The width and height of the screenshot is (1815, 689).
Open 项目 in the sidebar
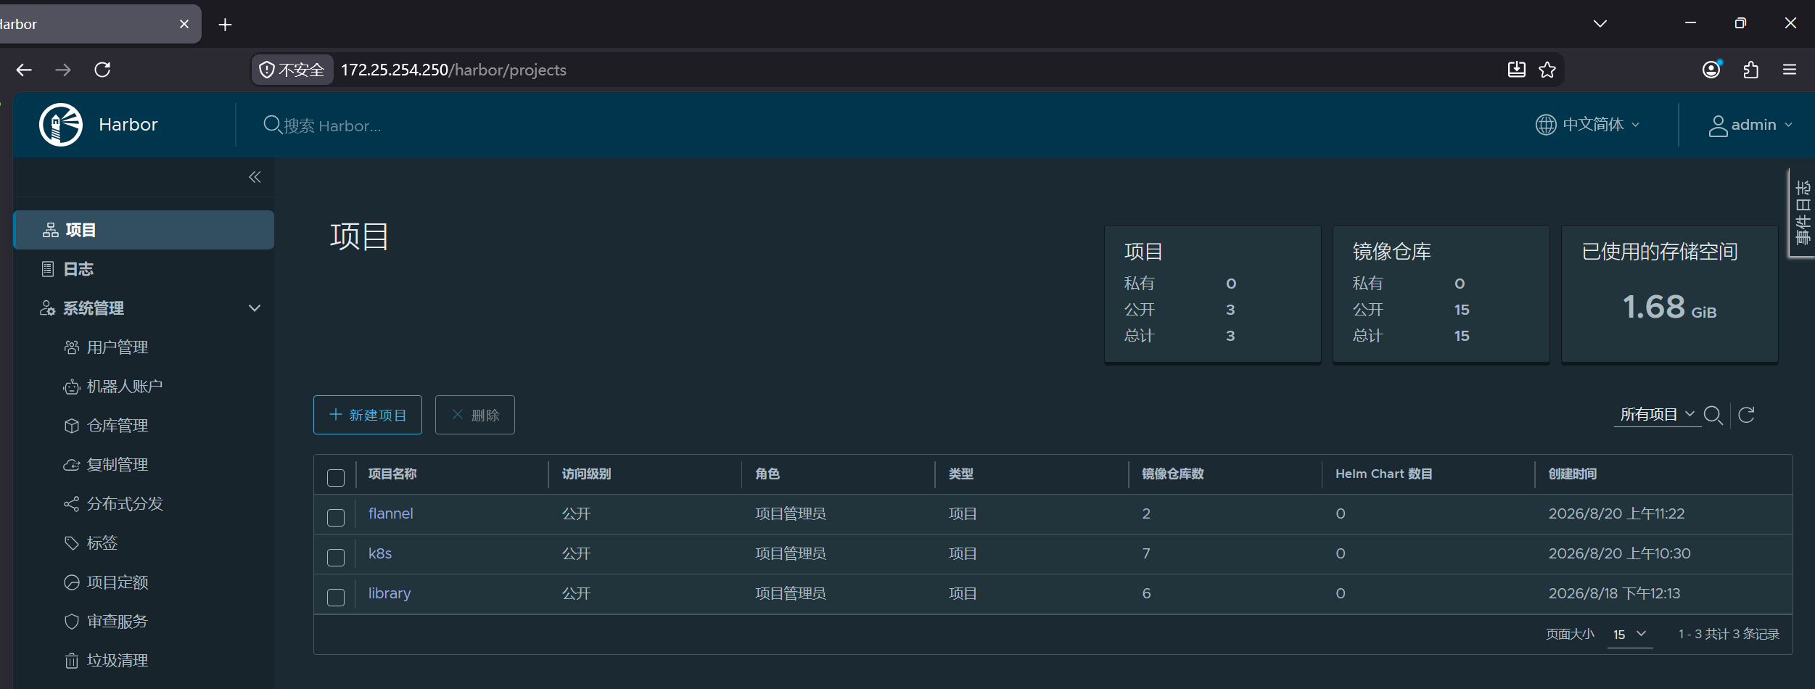pyautogui.click(x=144, y=230)
